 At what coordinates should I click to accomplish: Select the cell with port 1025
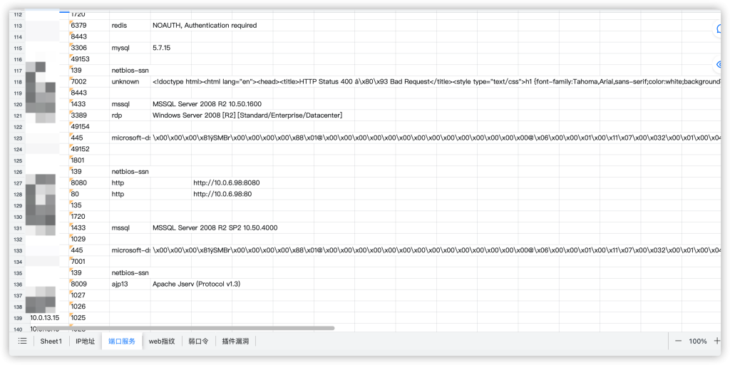coord(89,317)
